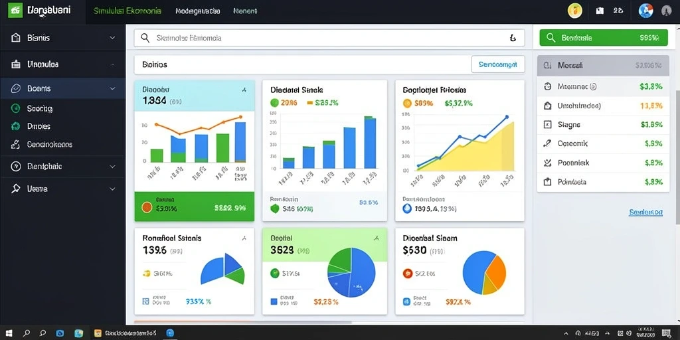Click the Ooreonik row icon

coord(547,143)
